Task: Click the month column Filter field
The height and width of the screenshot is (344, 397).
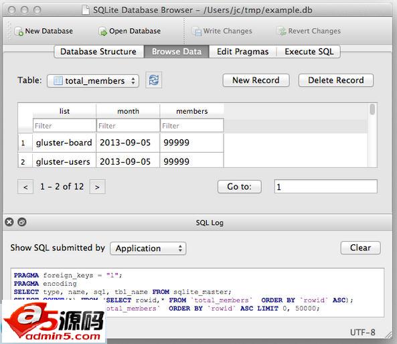Action: click(128, 125)
